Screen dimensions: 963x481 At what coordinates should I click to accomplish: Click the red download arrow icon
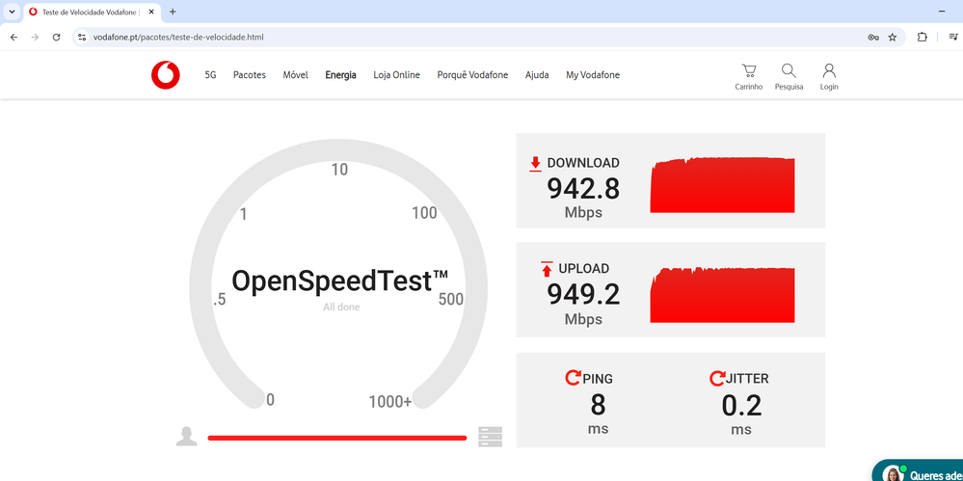click(535, 164)
